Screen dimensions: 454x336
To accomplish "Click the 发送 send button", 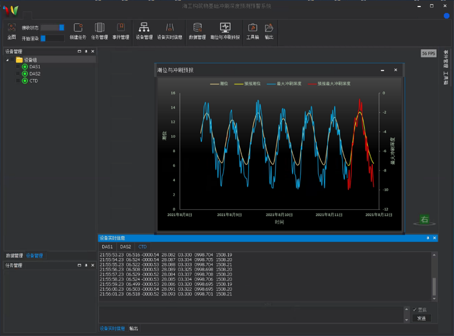I will [x=421, y=318].
